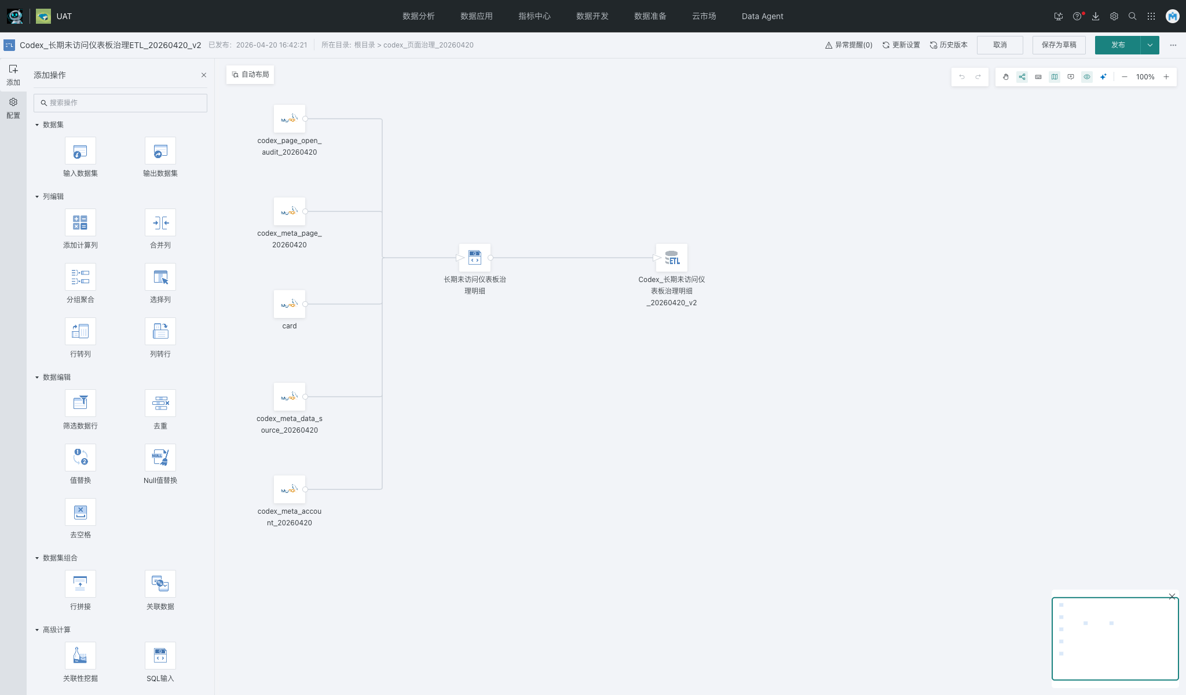Viewport: 1186px width, 695px height.
Task: Click the 分组聚合 operation icon
Action: tap(80, 277)
